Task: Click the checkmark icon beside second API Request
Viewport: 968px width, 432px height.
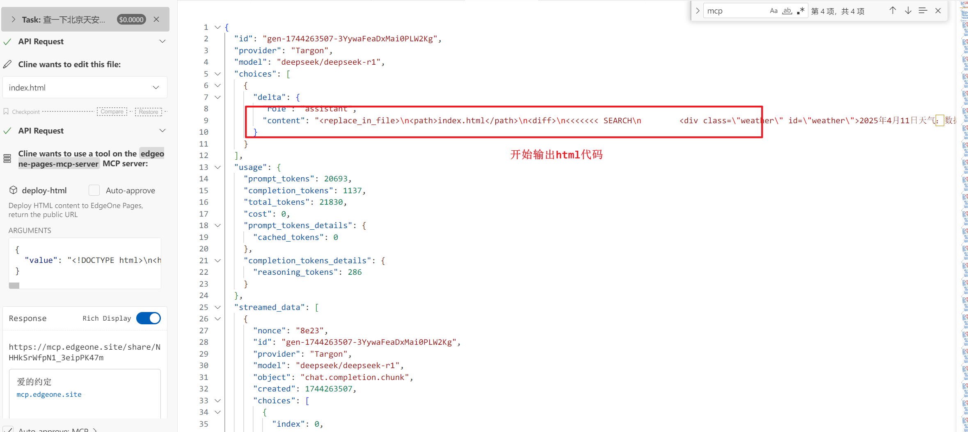Action: pos(7,131)
